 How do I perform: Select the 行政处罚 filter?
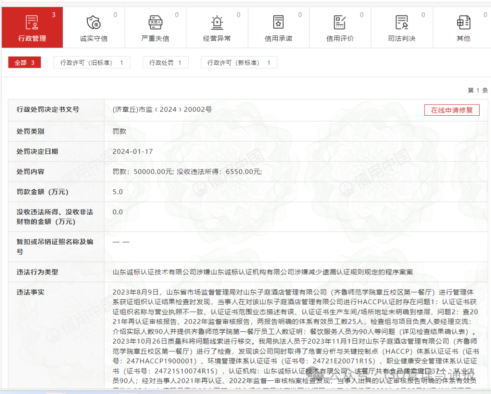click(x=165, y=62)
